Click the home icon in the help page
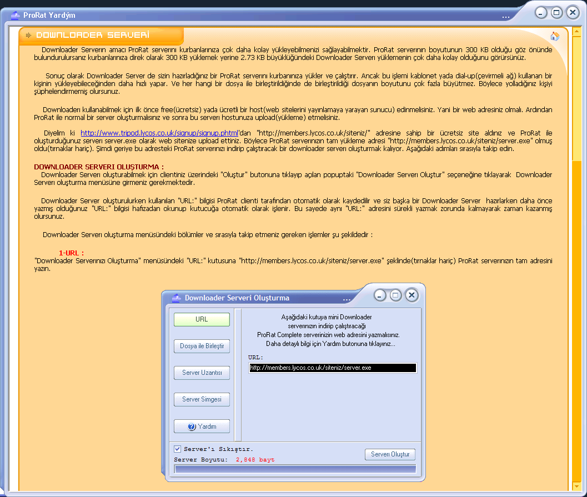This screenshot has height=497, width=587. [554, 37]
